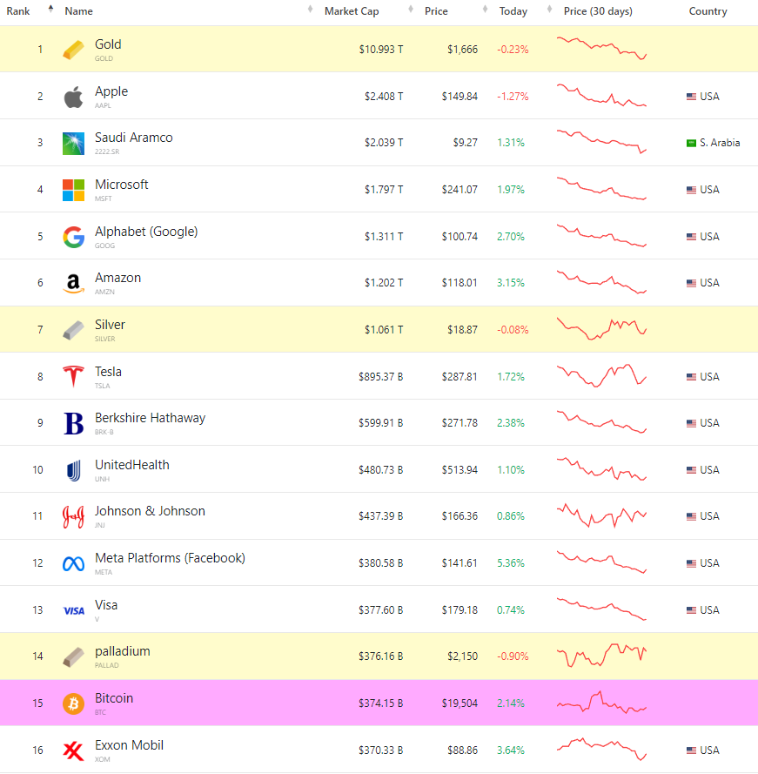758x774 pixels.
Task: Open the UnitedHealth link
Action: (x=131, y=465)
